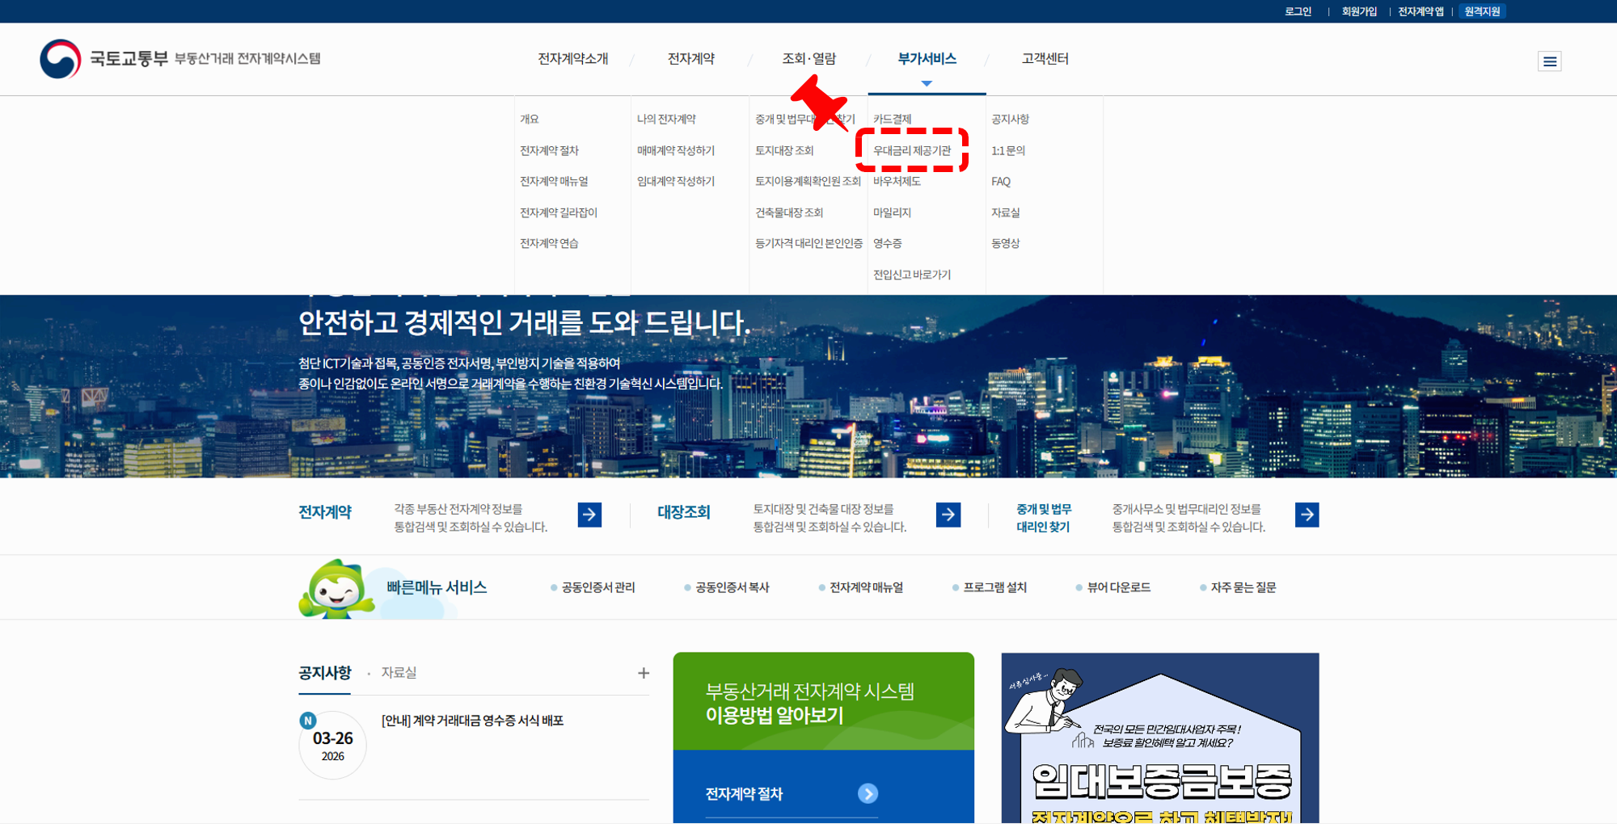Screen dimensions: 1617x824
Task: Click the 전자계약 절차 link in blue panel
Action: click(744, 794)
